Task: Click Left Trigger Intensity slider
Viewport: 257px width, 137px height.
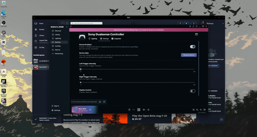Action: 138,69
